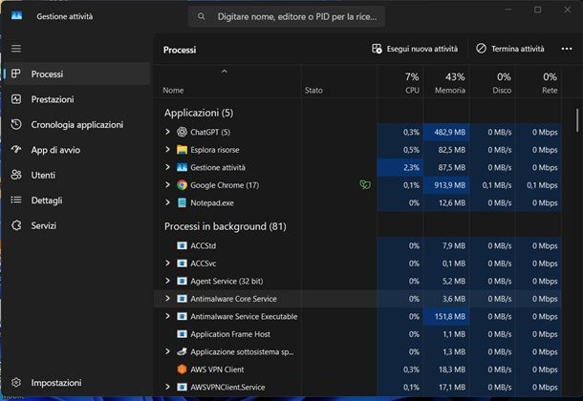583x401 pixels.
Task: Open Cronologia applicazioni page
Action: click(x=77, y=124)
